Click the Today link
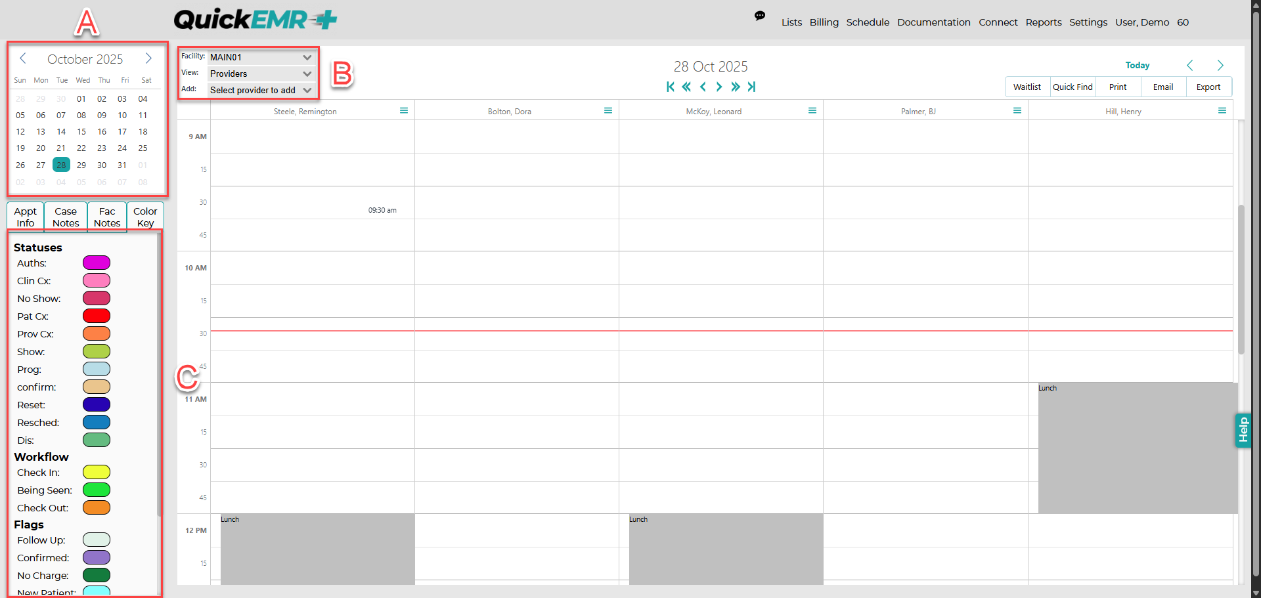Viewport: 1261px width, 598px height. pyautogui.click(x=1138, y=65)
